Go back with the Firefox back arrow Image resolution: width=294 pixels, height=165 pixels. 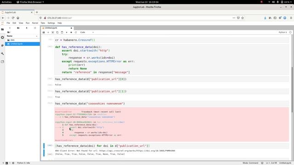point(3,18)
